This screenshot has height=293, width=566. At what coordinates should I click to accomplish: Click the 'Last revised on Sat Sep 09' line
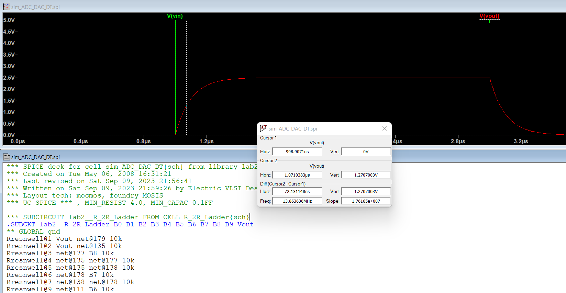click(99, 181)
